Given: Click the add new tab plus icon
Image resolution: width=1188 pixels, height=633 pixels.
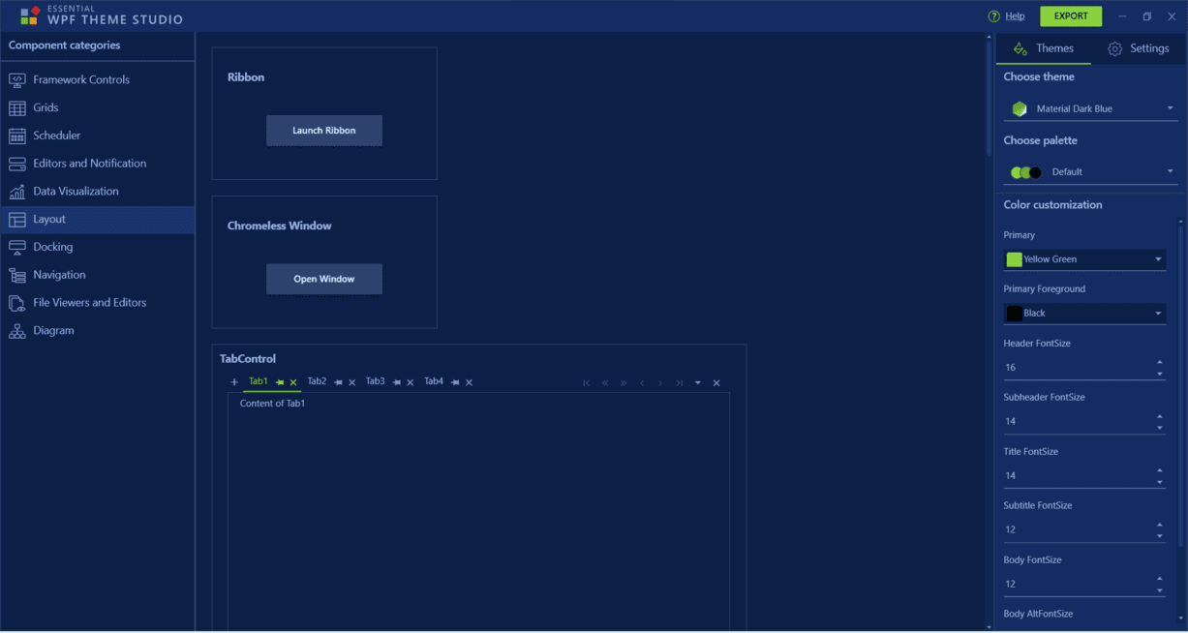Looking at the screenshot, I should (234, 382).
